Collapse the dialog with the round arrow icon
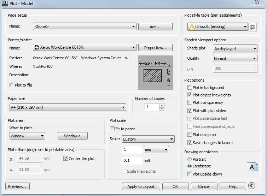The width and height of the screenshot is (267, 196). pyautogui.click(x=251, y=186)
